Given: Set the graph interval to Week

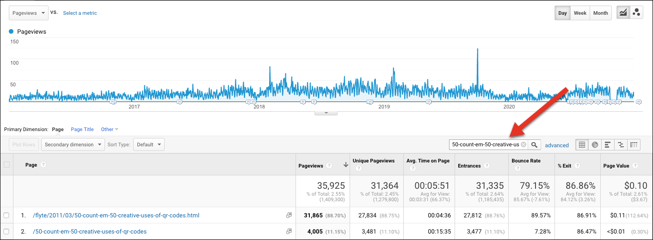Looking at the screenshot, I should [580, 13].
